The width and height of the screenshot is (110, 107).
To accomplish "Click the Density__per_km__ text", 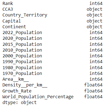I will (x=25, y=85).
